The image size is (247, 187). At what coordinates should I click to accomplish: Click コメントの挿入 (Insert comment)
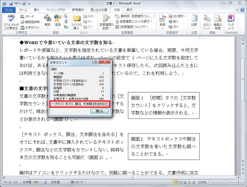pyautogui.click(x=76, y=22)
